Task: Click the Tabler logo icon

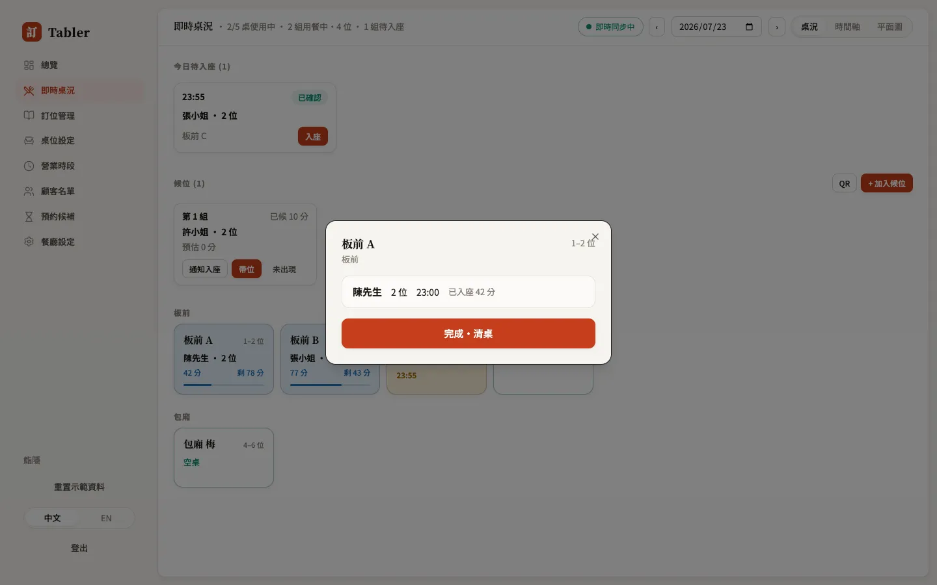Action: pyautogui.click(x=32, y=32)
